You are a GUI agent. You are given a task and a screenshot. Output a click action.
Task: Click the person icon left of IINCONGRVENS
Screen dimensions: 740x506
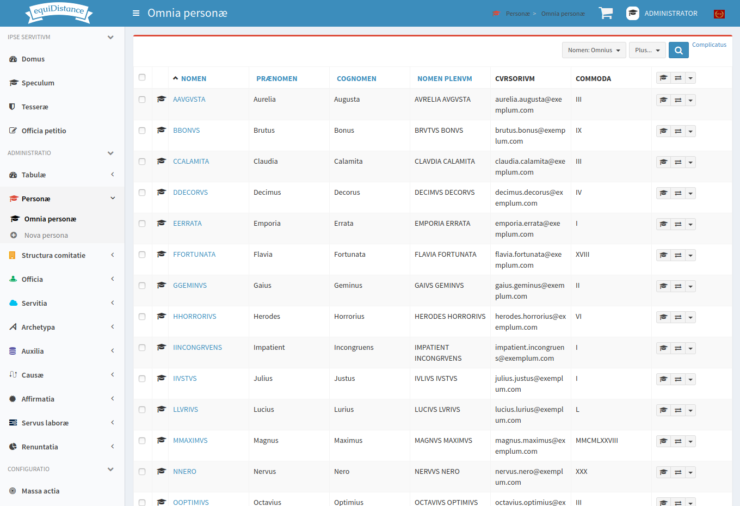tap(161, 347)
